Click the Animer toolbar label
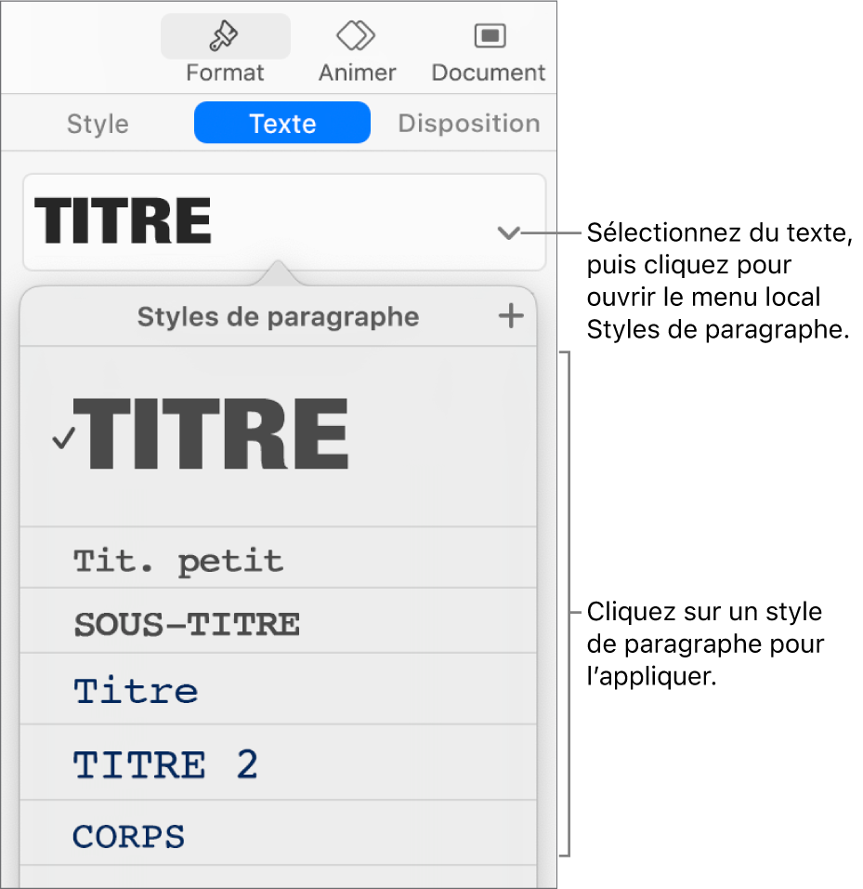 coord(357,73)
